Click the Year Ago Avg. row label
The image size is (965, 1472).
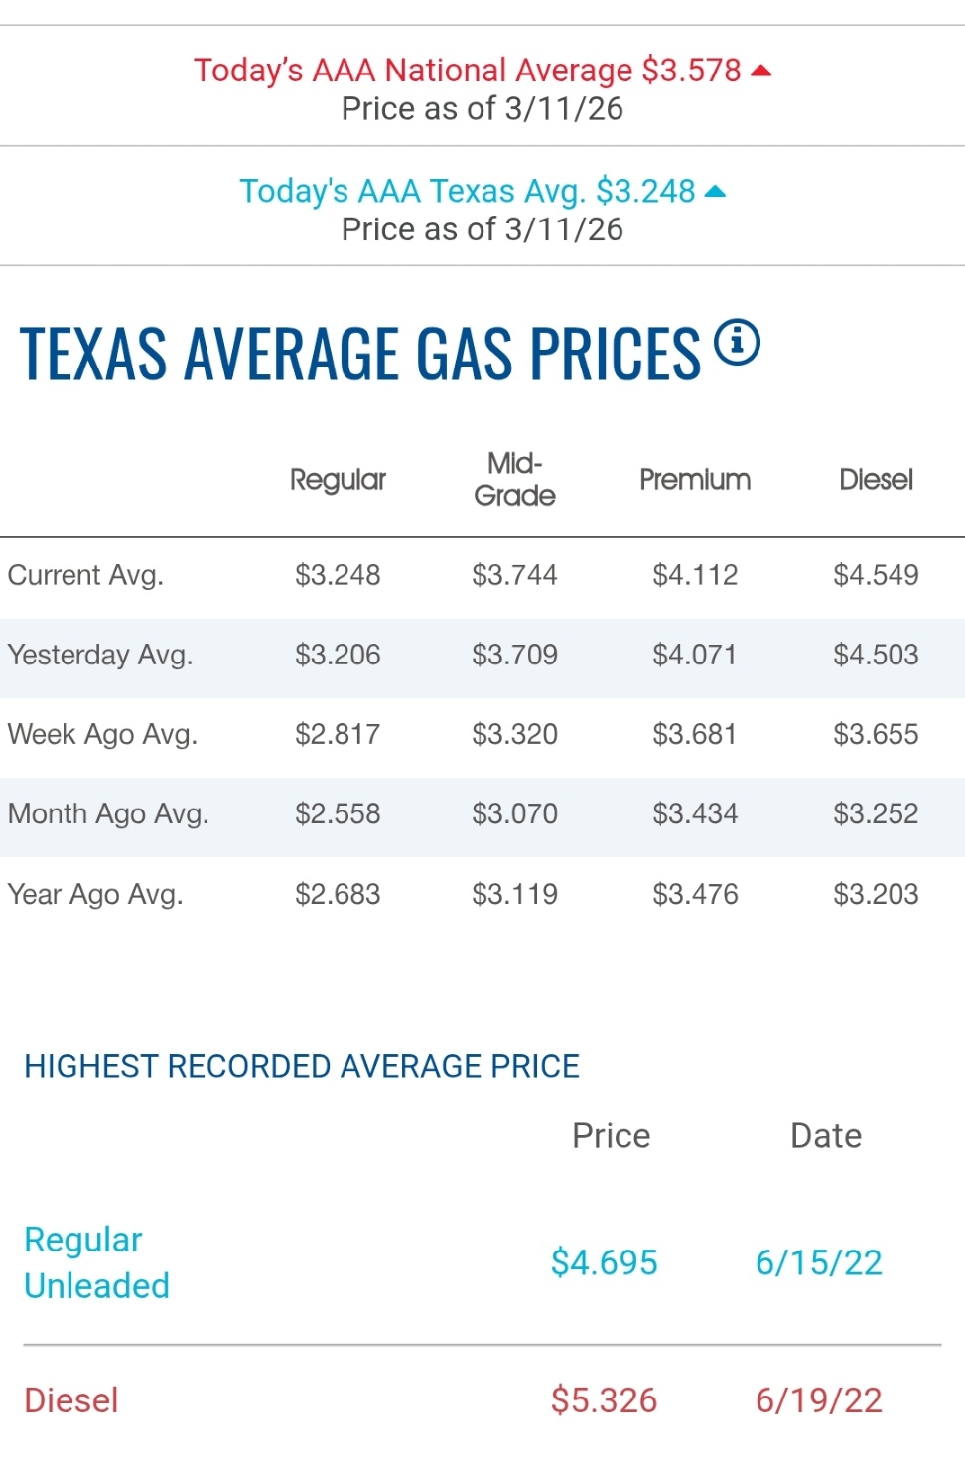[95, 895]
